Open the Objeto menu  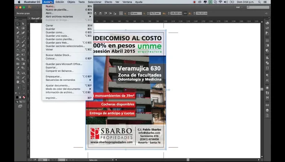(x=71, y=2)
